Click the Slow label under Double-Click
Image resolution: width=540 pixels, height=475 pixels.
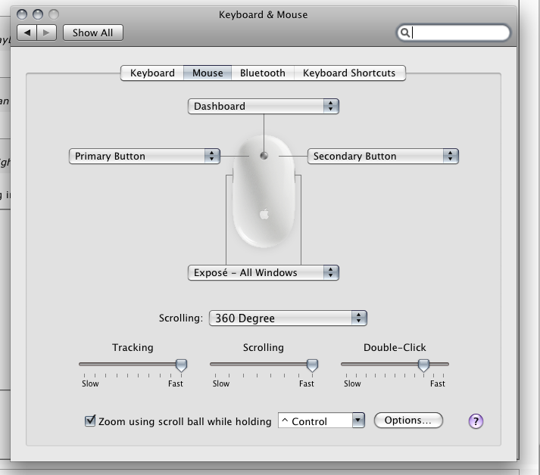[x=352, y=383]
